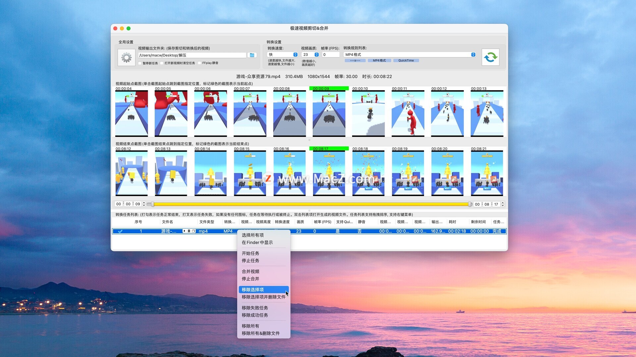
Task: Click start time stepper arrows
Action: [x=144, y=204]
